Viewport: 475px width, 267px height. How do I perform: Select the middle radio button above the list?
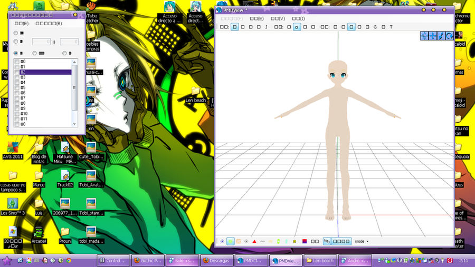34,53
